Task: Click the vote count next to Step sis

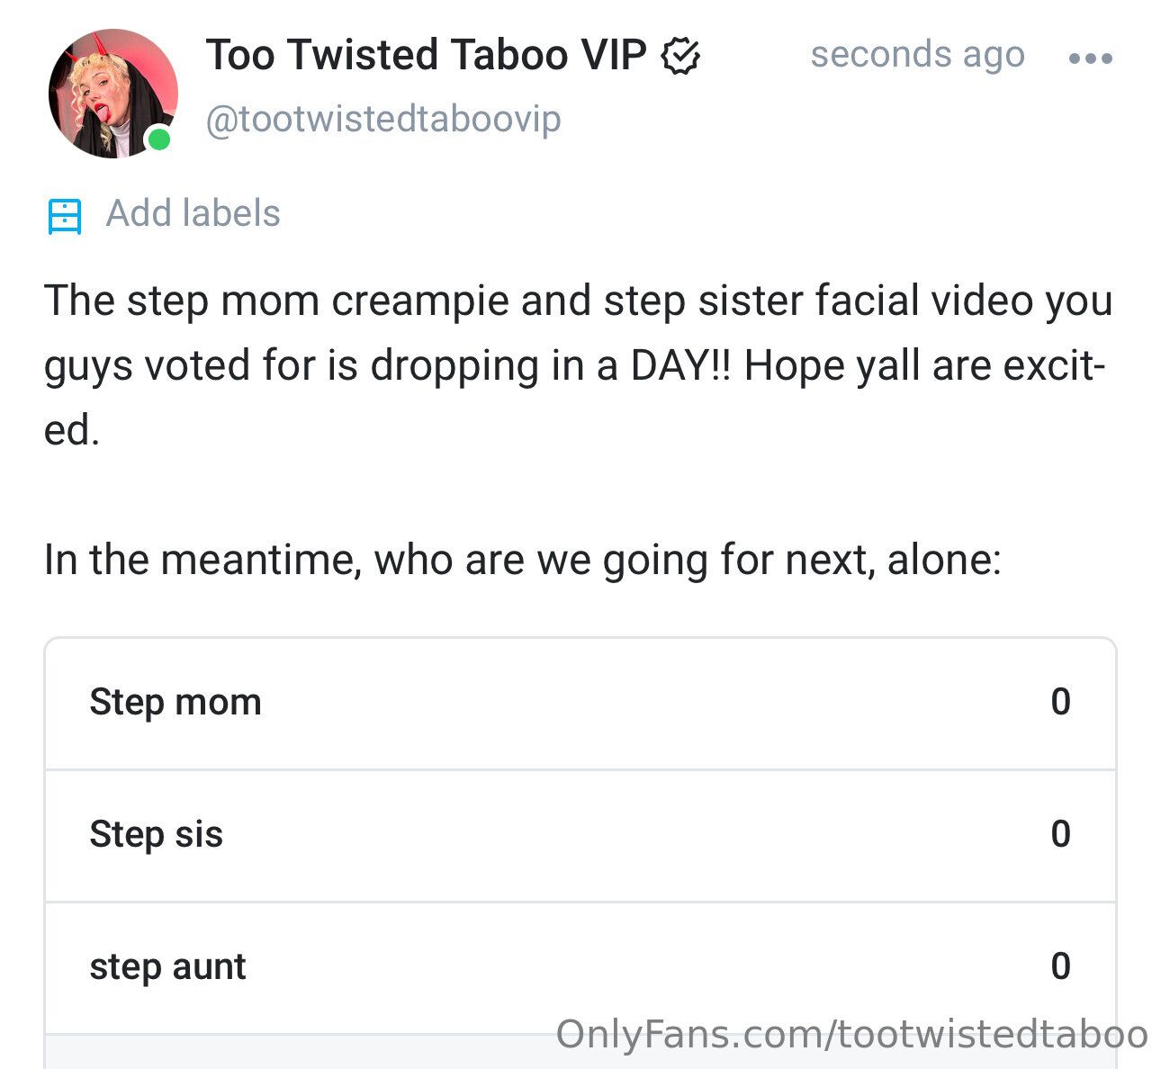Action: pyautogui.click(x=1060, y=834)
